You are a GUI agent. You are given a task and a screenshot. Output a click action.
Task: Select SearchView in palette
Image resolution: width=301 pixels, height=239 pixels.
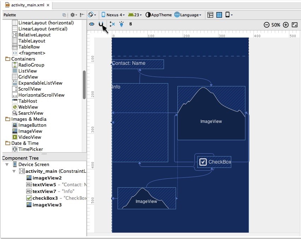click(28, 113)
